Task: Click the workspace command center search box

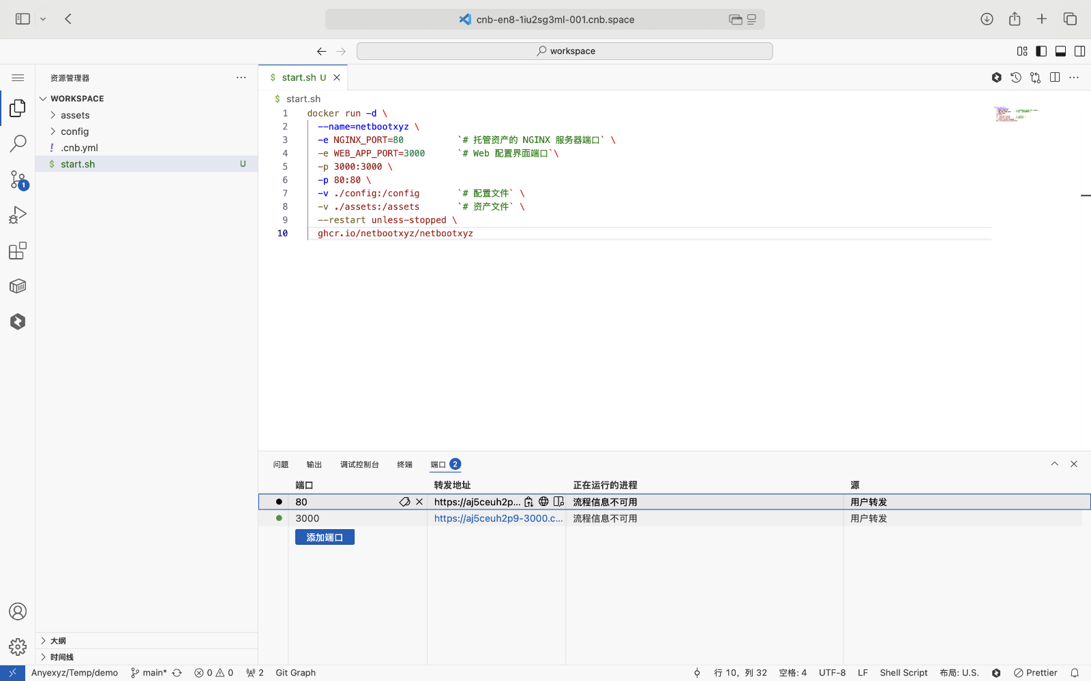Action: 565,51
